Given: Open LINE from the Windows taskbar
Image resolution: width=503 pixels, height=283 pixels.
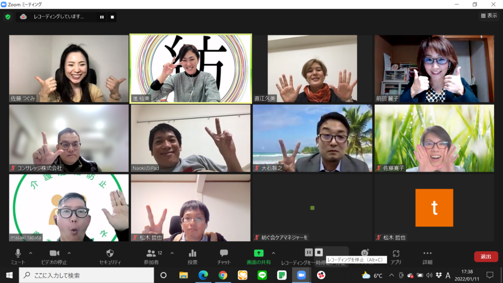Looking at the screenshot, I should 262,275.
